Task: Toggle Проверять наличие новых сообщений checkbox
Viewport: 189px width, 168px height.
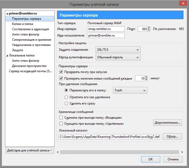Action: point(61,78)
